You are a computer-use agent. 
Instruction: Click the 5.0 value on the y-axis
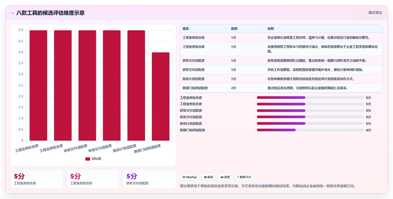(x=21, y=30)
